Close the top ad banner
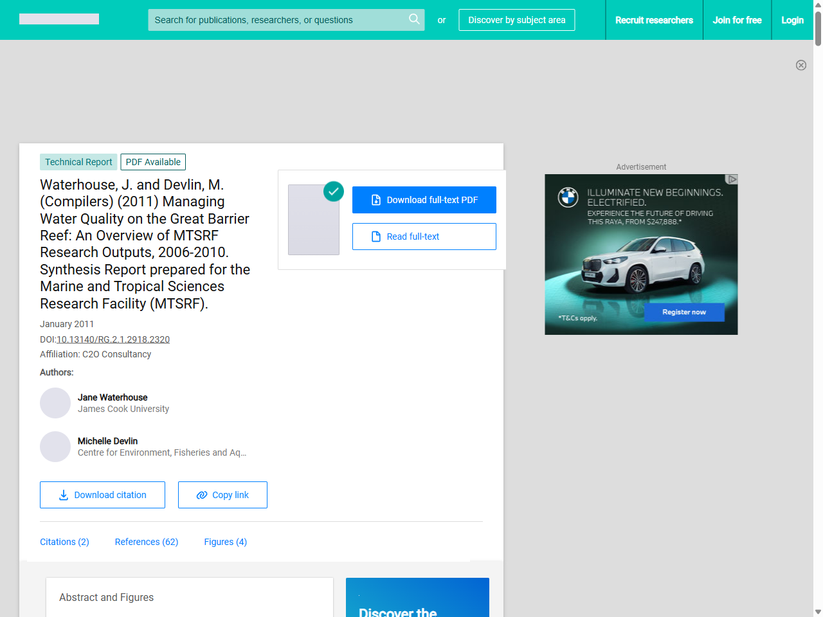Viewport: 823px width, 617px height. click(x=800, y=65)
